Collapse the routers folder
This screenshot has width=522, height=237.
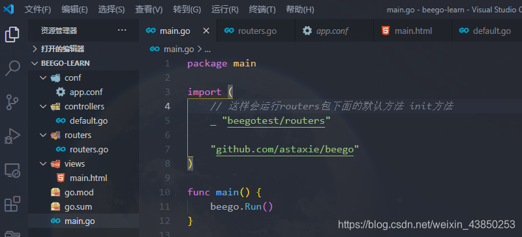pyautogui.click(x=43, y=135)
